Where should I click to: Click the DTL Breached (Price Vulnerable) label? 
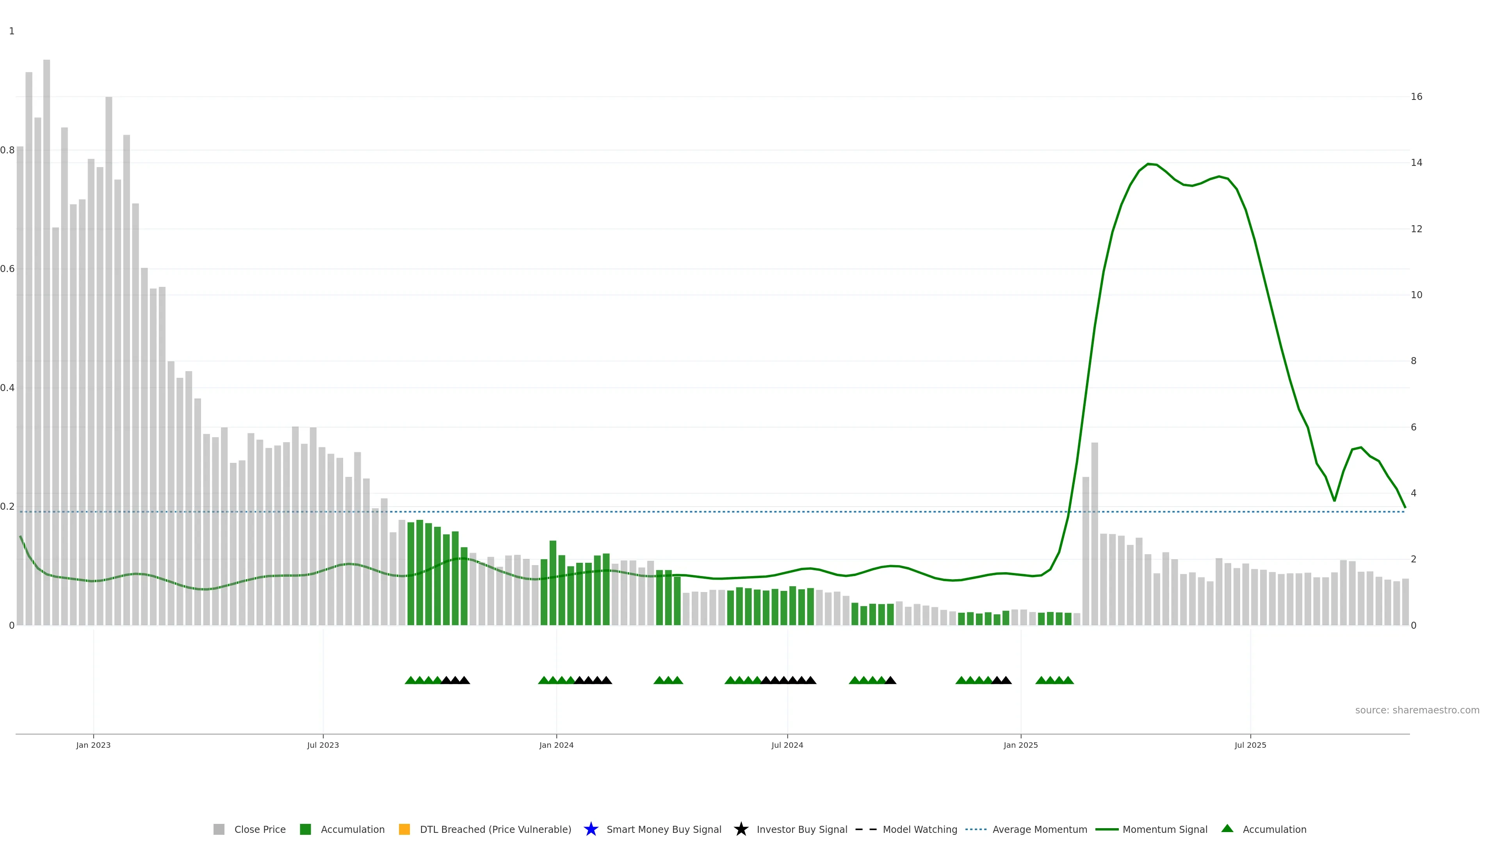[495, 829]
